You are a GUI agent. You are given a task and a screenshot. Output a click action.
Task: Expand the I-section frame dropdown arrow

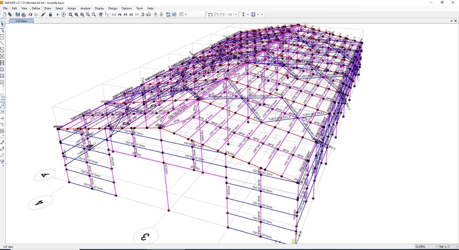coord(248,14)
